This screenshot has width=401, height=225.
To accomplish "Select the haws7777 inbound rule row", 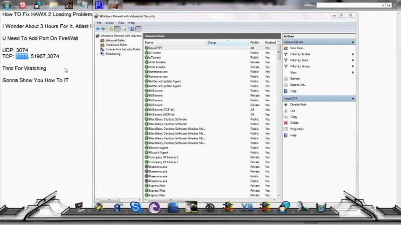I will [x=211, y=48].
